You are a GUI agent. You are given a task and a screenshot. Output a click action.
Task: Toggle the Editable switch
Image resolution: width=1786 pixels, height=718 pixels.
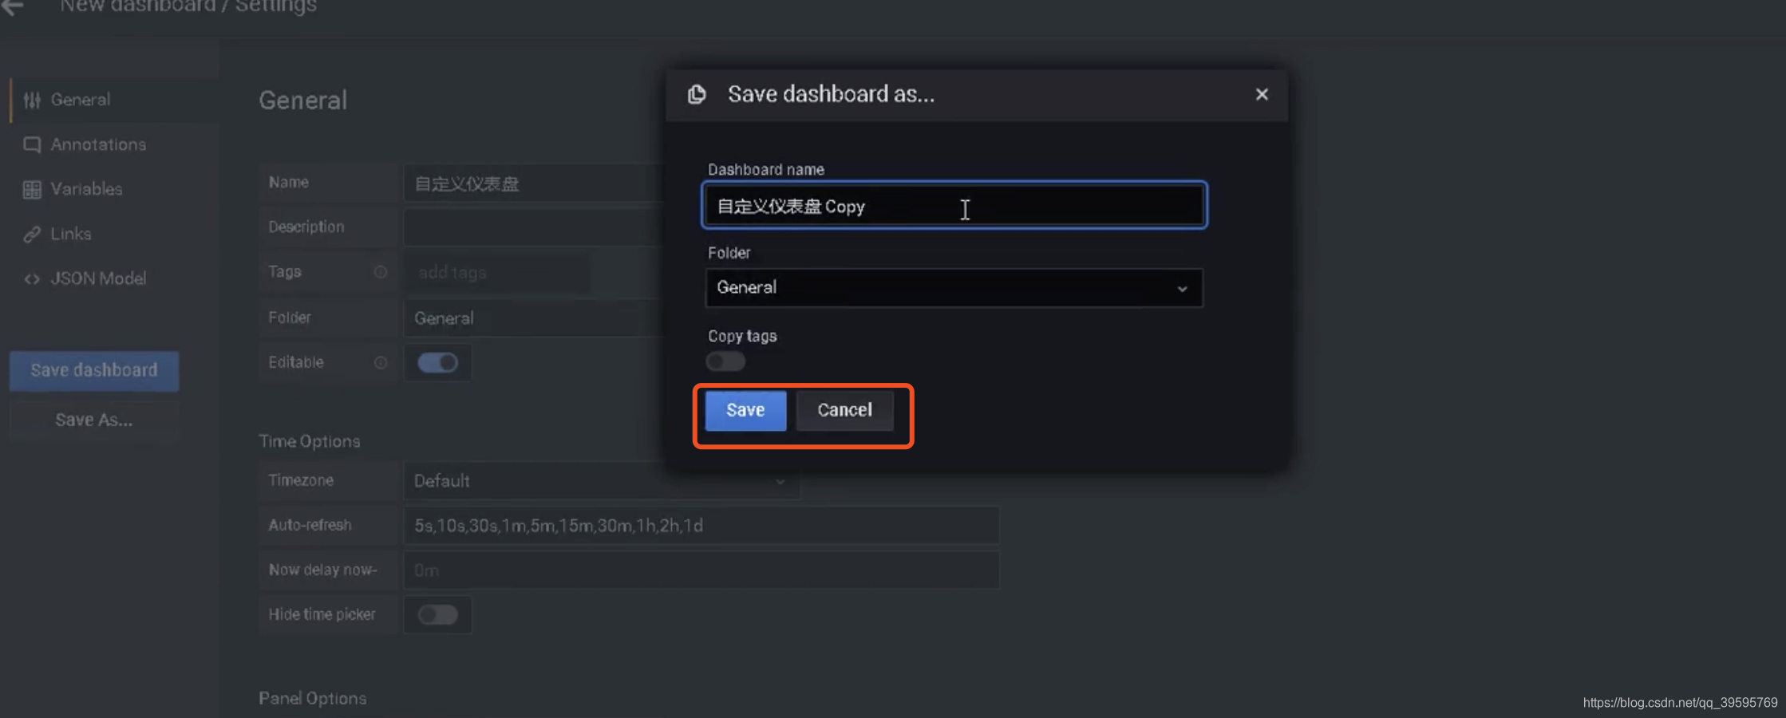[x=437, y=362]
